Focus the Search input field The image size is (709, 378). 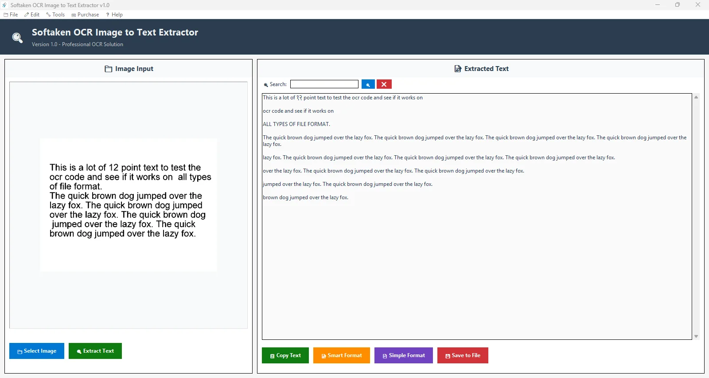pos(324,84)
